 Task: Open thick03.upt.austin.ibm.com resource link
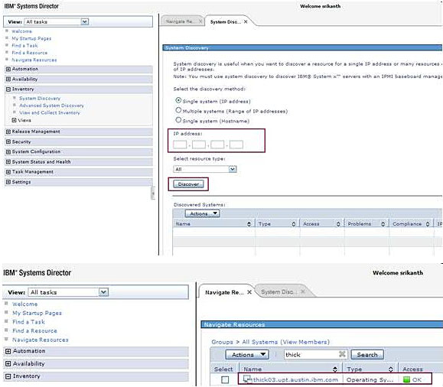[295, 379]
